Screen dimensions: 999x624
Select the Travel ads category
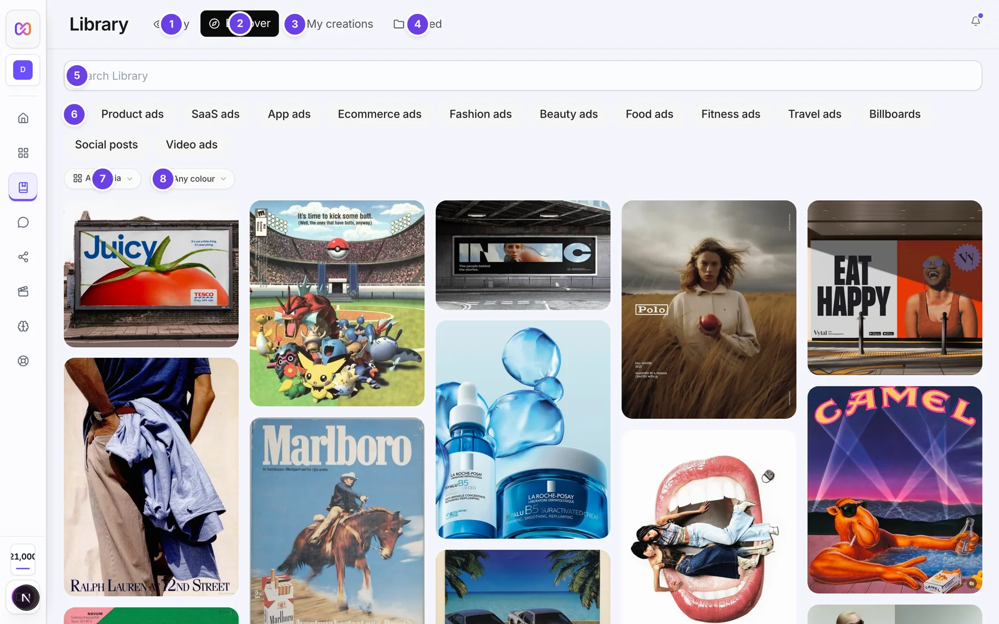814,114
